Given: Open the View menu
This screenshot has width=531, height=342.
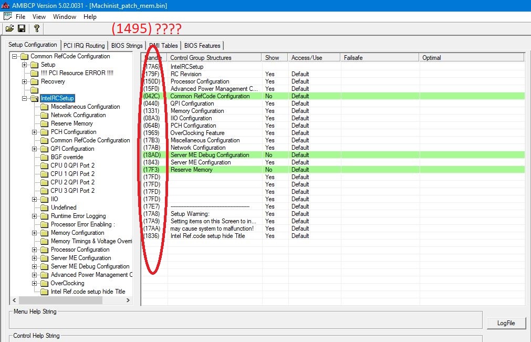Looking at the screenshot, I should pyautogui.click(x=39, y=17).
